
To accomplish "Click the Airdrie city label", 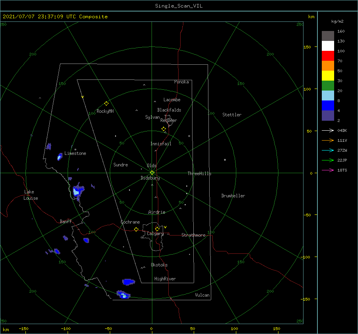I will coord(157,212).
